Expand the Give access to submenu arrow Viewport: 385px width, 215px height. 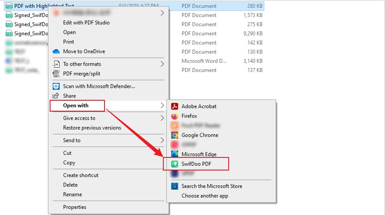point(162,118)
